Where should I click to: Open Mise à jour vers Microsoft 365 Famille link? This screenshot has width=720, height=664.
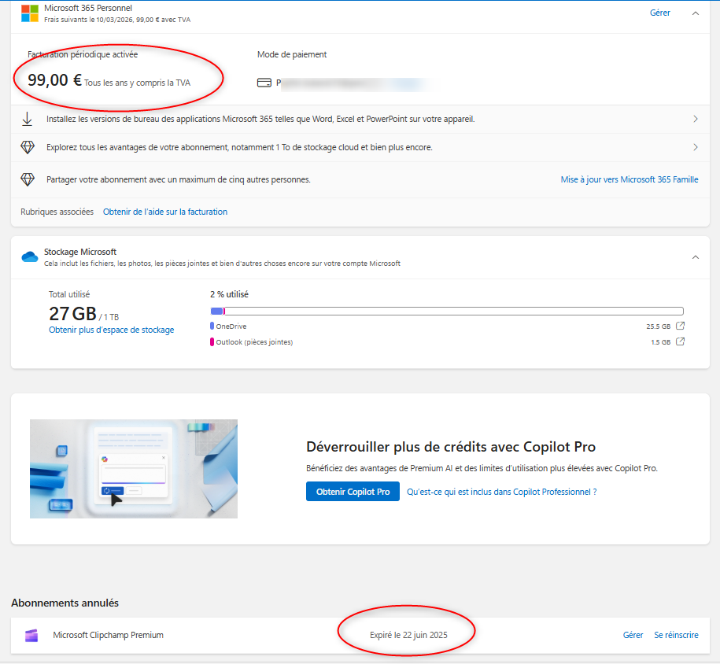(630, 179)
